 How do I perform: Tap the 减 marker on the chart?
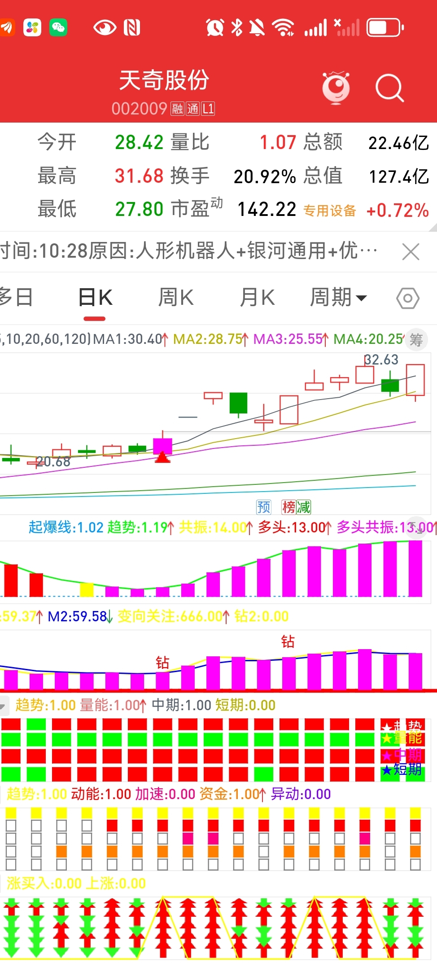pos(303,507)
